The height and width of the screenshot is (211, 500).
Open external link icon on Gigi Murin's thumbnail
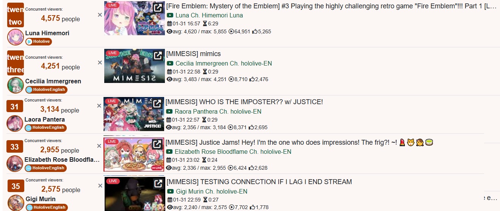[x=158, y=184]
